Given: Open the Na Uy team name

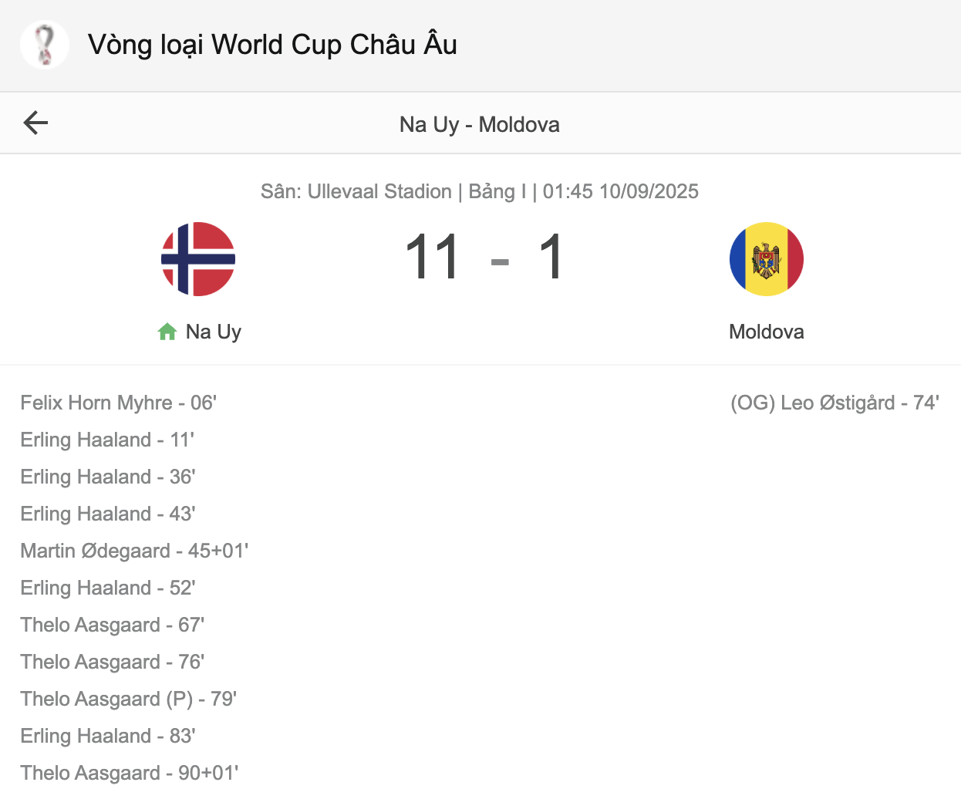Looking at the screenshot, I should click(x=214, y=332).
